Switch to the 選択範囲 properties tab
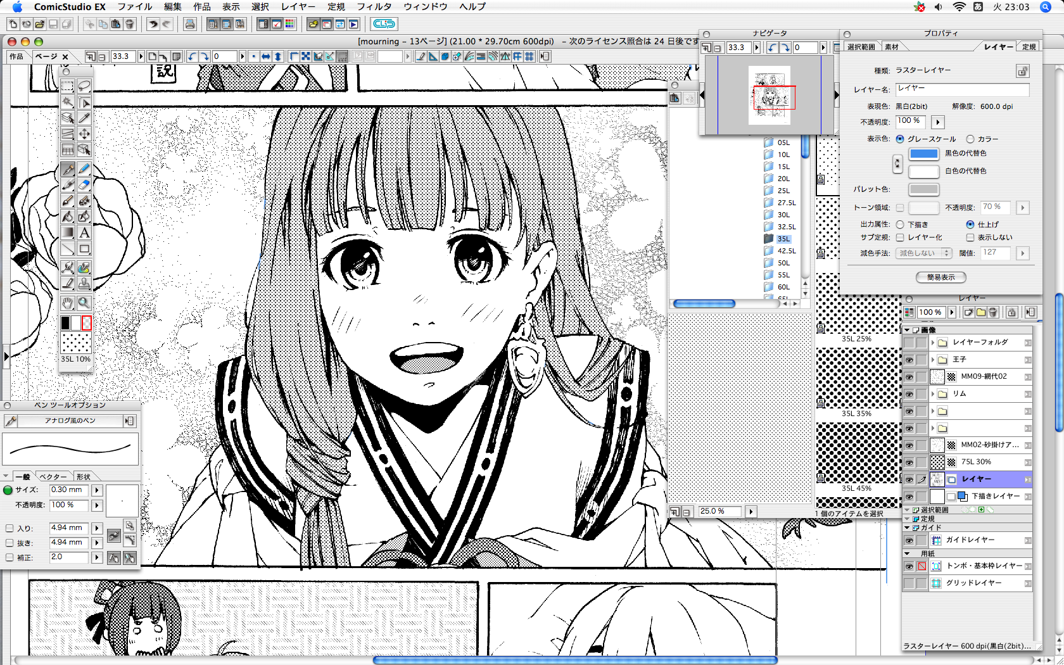 coord(861,47)
